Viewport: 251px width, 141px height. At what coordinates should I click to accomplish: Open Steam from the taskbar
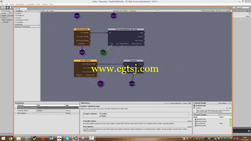pos(35,138)
